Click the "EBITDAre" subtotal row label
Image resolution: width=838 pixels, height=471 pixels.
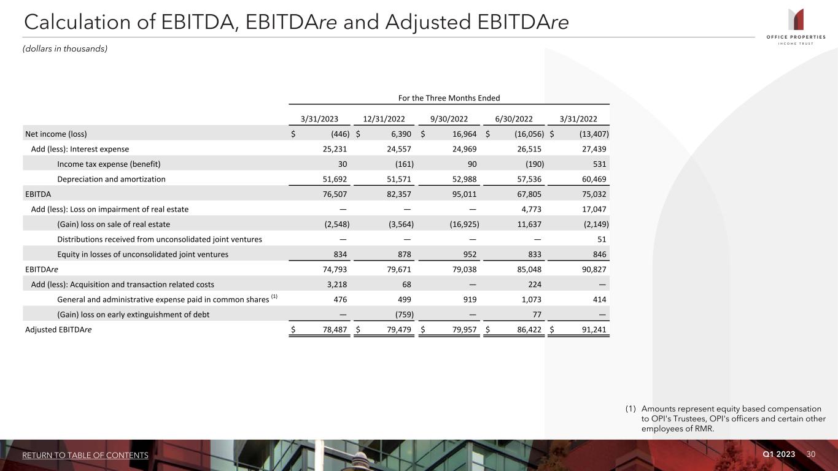click(x=41, y=269)
